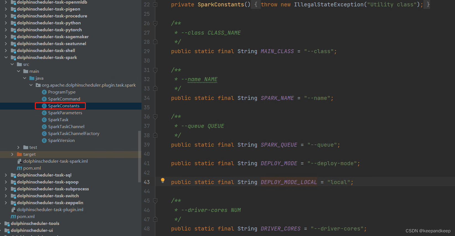
Task: Click line number 29 in the gutter
Action: [x=147, y=51]
